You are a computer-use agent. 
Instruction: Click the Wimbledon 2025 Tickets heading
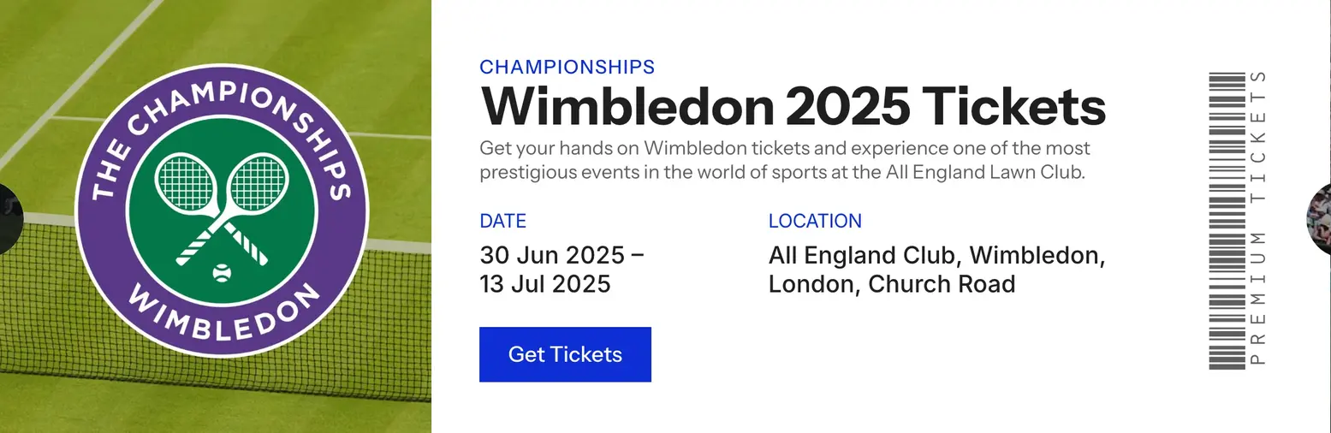tap(793, 106)
